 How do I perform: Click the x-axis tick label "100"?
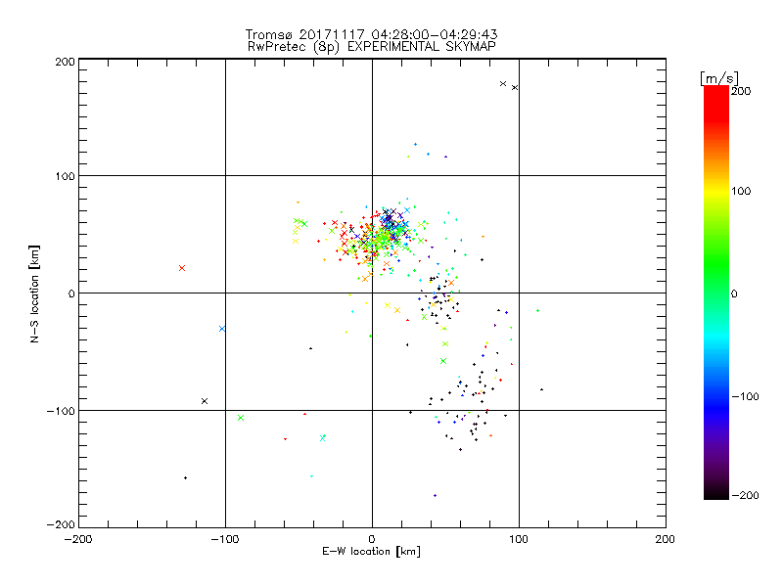[519, 540]
